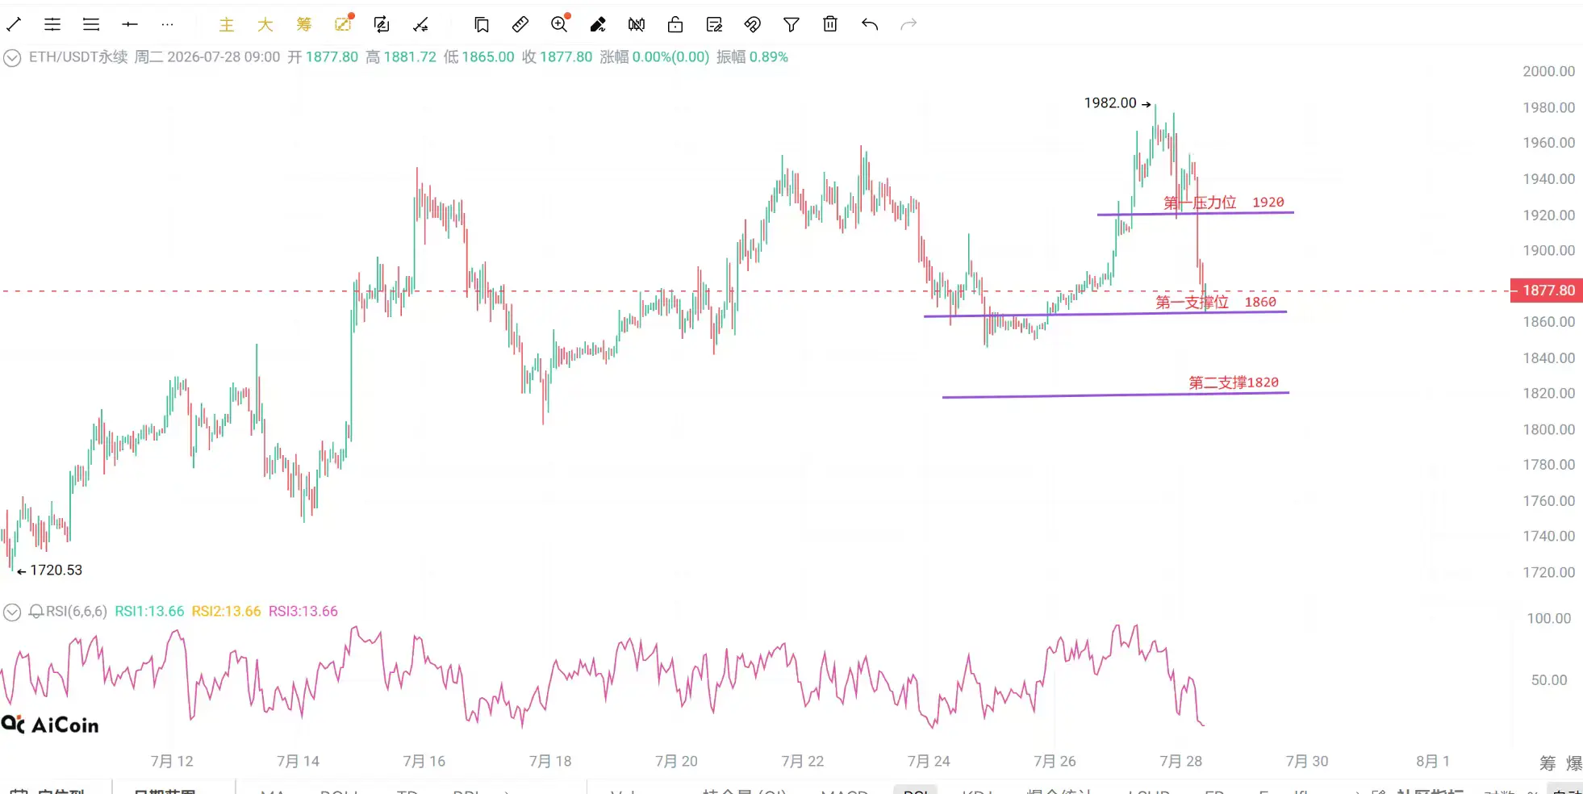
Task: Toggle the lock drawings icon
Action: (675, 25)
